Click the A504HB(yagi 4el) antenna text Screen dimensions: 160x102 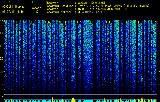(90, 12)
